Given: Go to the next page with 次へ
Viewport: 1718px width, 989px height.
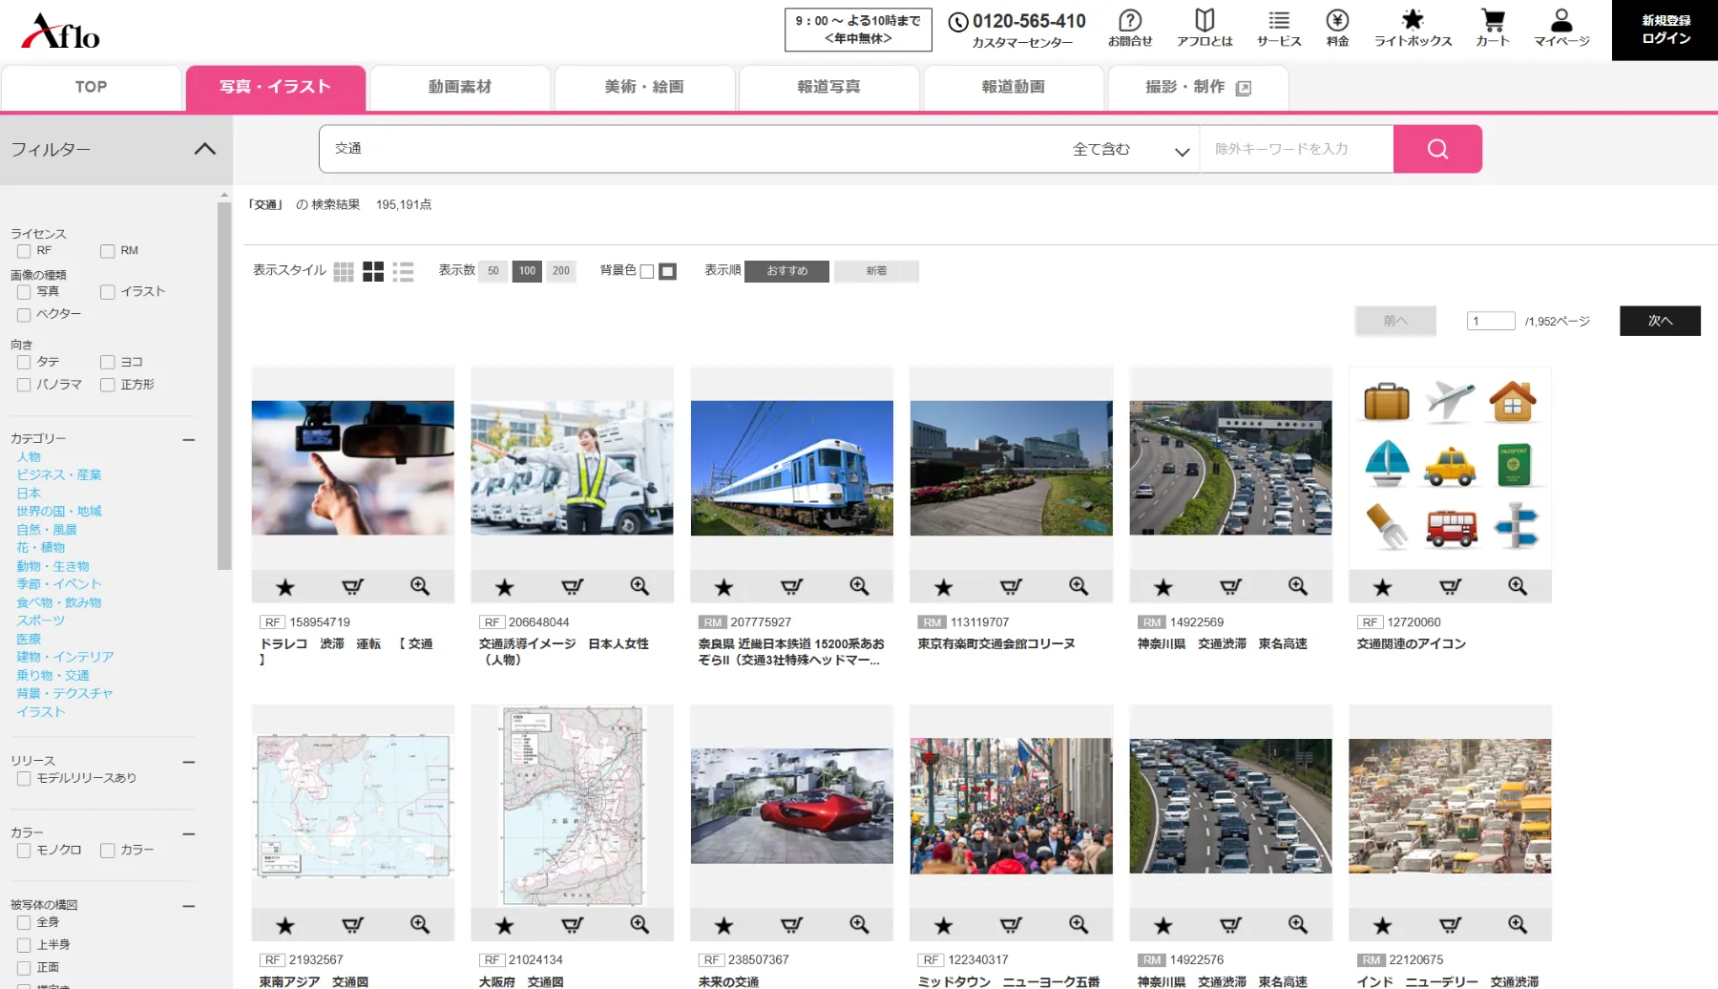Looking at the screenshot, I should coord(1660,321).
